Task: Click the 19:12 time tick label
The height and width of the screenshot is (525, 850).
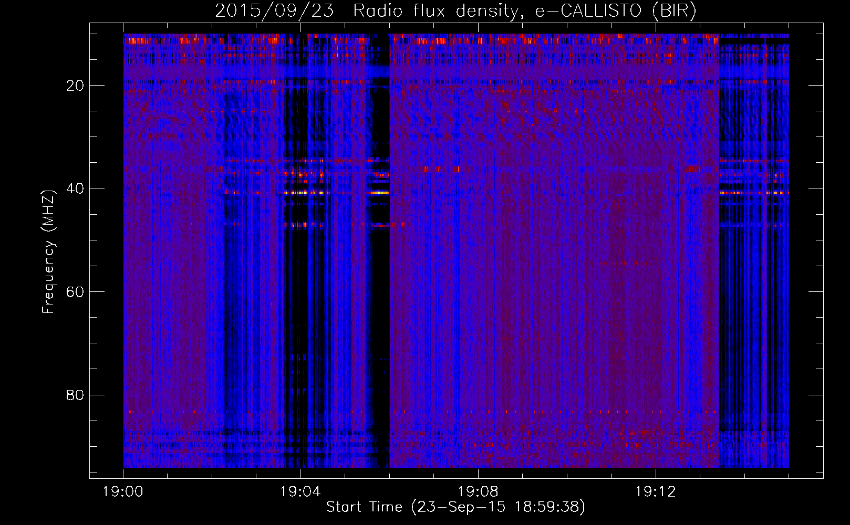Action: 656,492
